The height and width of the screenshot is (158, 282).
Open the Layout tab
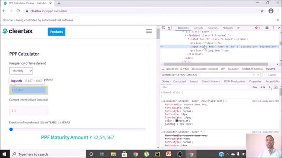[194, 81]
